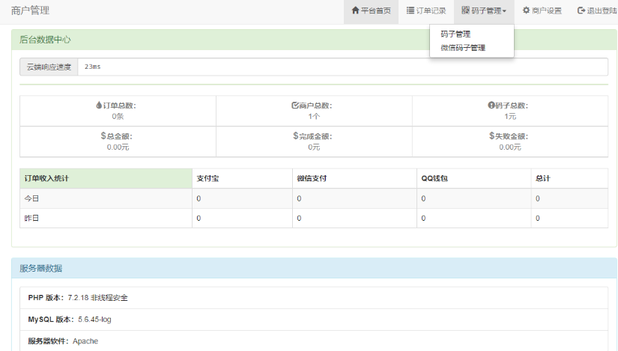The width and height of the screenshot is (618, 351).
Task: Click the dollar icon beside 完成金额
Action: coord(296,136)
